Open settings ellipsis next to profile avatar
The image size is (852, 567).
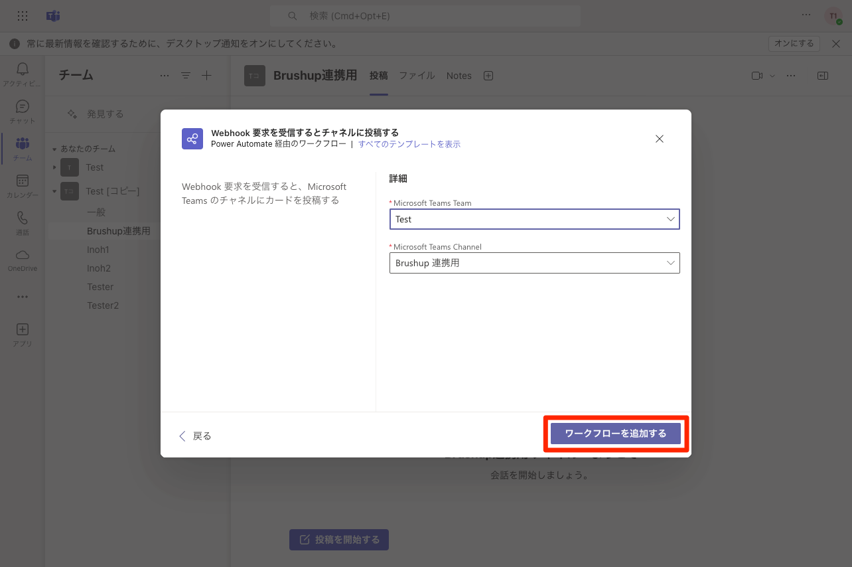806,15
